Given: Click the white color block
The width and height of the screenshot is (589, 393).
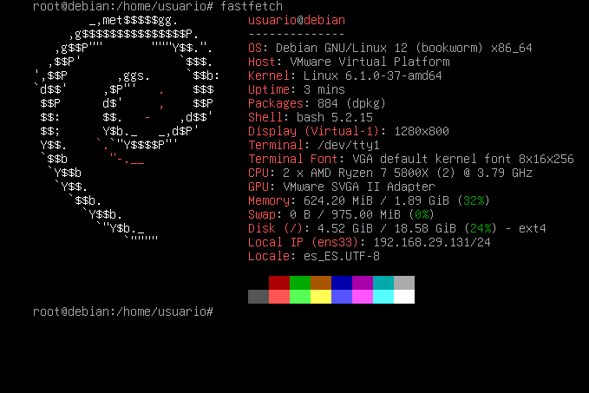Looking at the screenshot, I should (404, 297).
